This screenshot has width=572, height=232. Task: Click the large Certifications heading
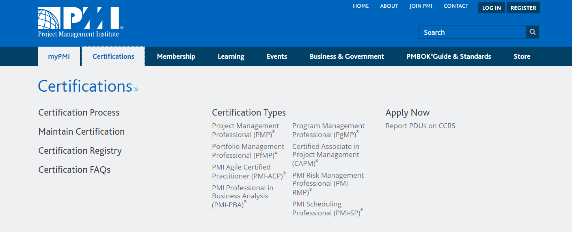(85, 86)
